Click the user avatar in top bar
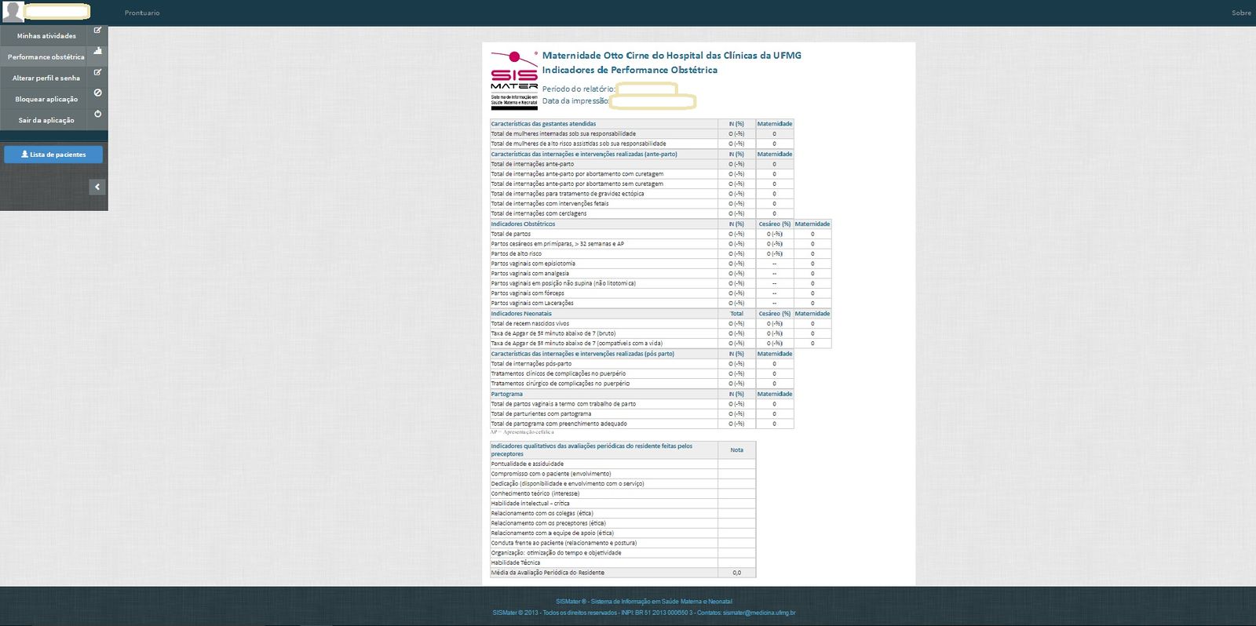Screen dimensions: 1256x626 tap(13, 12)
